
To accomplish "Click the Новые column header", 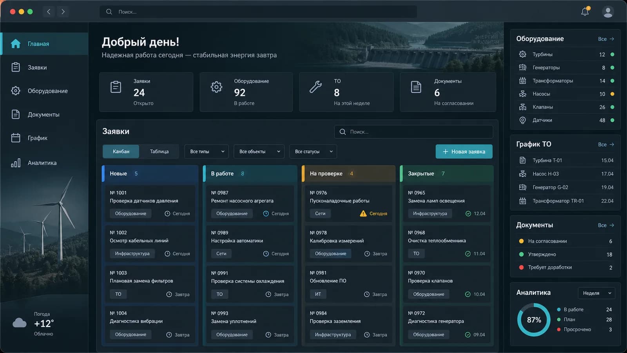I will [150, 173].
